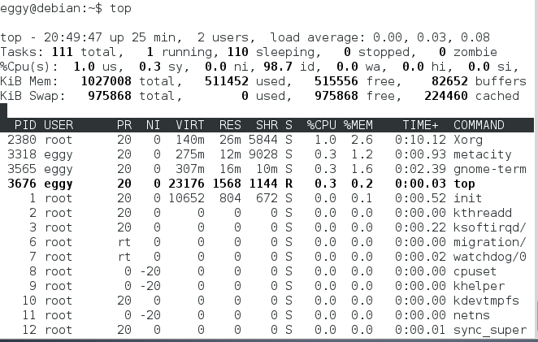Image resolution: width=538 pixels, height=342 pixels.
Task: Click the 110 sleeping tasks value
Action: pyautogui.click(x=238, y=52)
